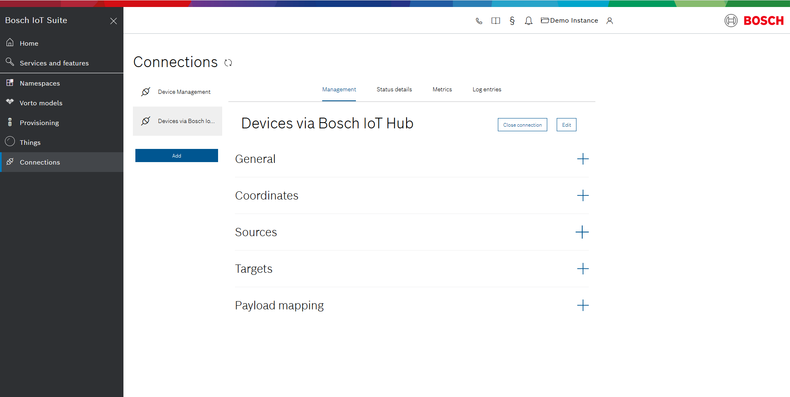The height and width of the screenshot is (397, 790).
Task: Click the Vorto models icon
Action: pos(10,102)
